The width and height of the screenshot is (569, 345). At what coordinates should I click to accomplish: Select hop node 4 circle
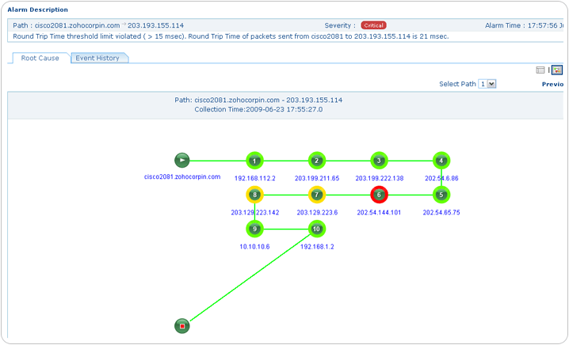coord(441,161)
